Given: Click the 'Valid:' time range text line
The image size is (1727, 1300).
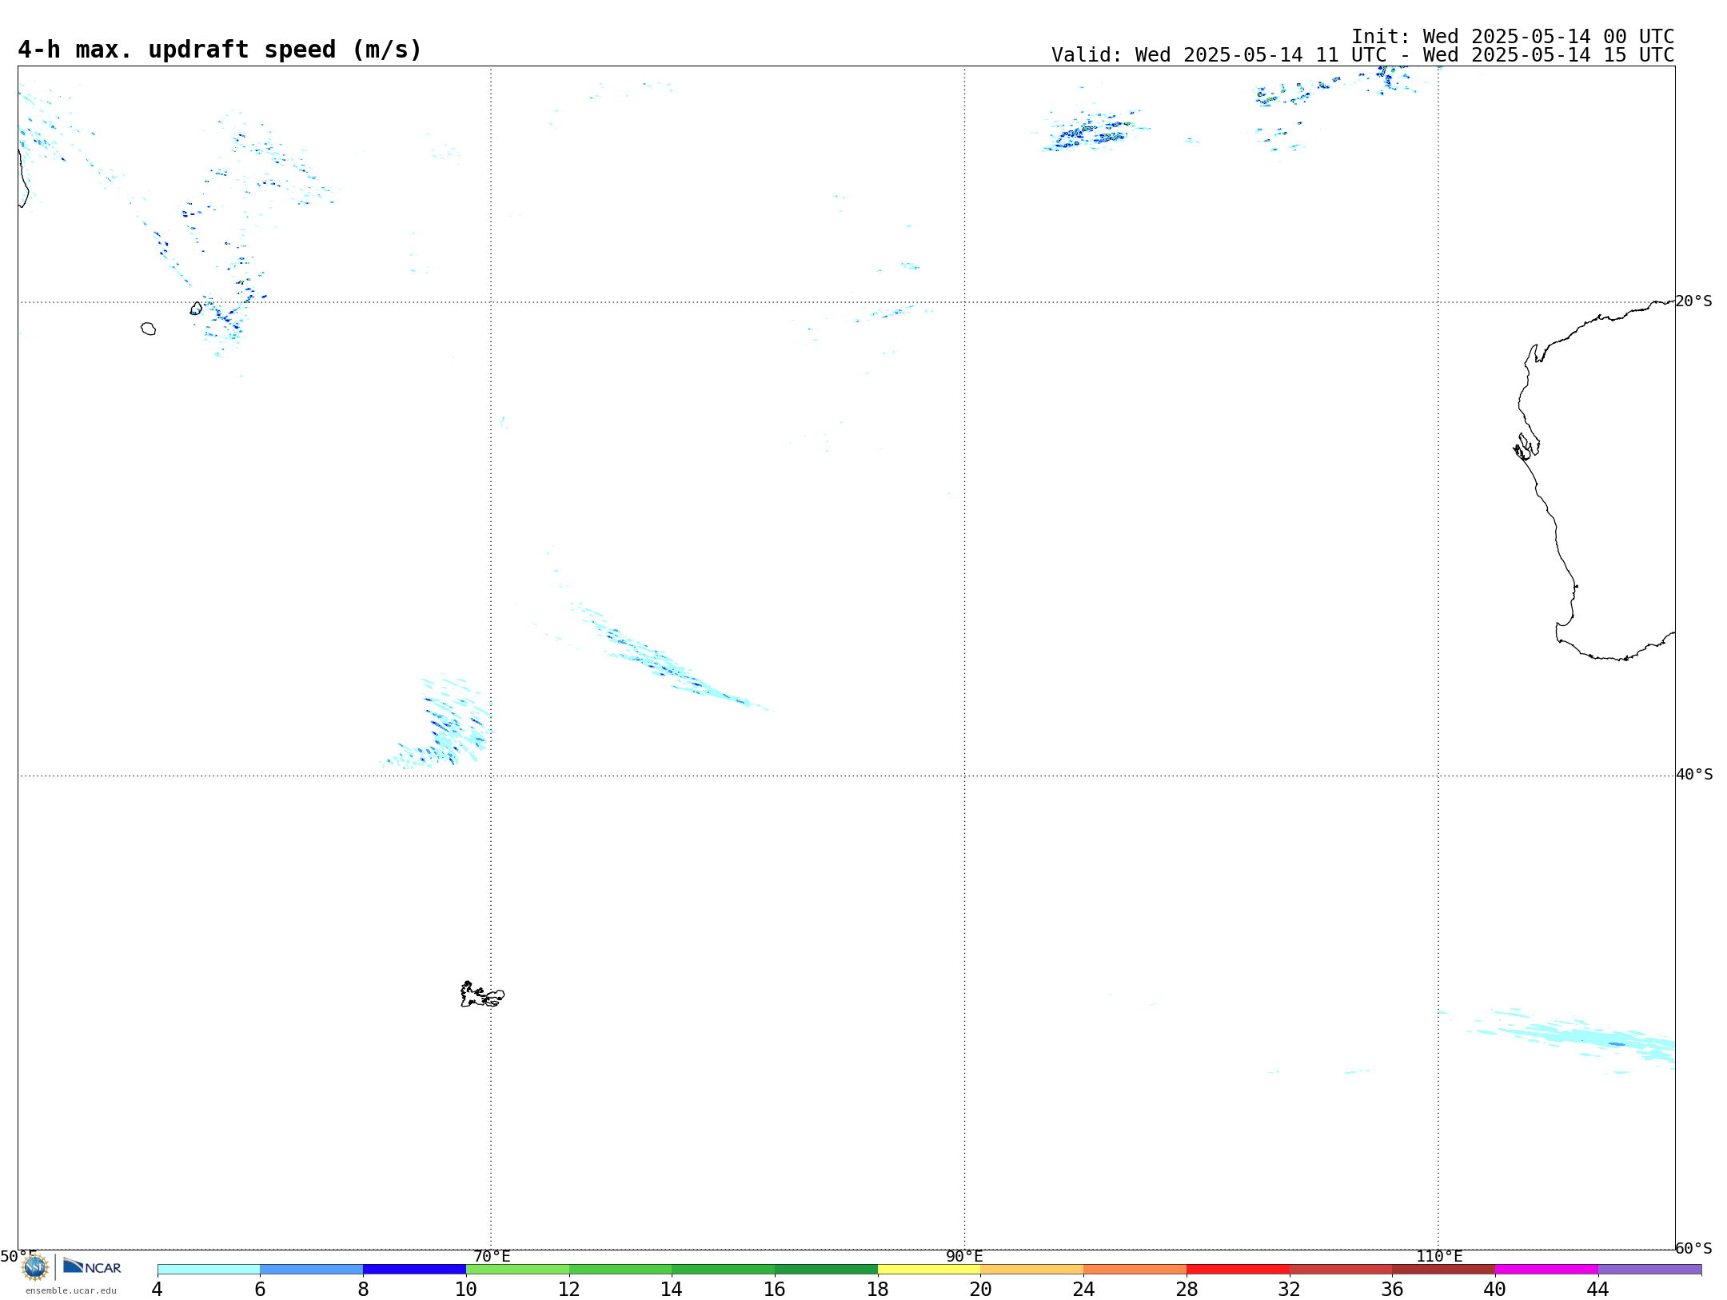Looking at the screenshot, I should (1362, 55).
